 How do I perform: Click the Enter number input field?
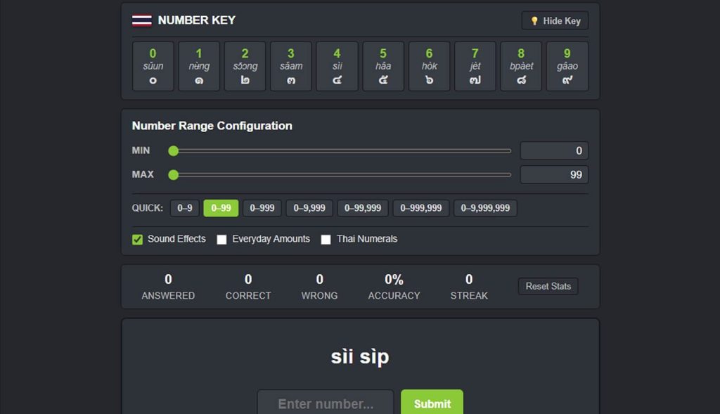click(326, 403)
